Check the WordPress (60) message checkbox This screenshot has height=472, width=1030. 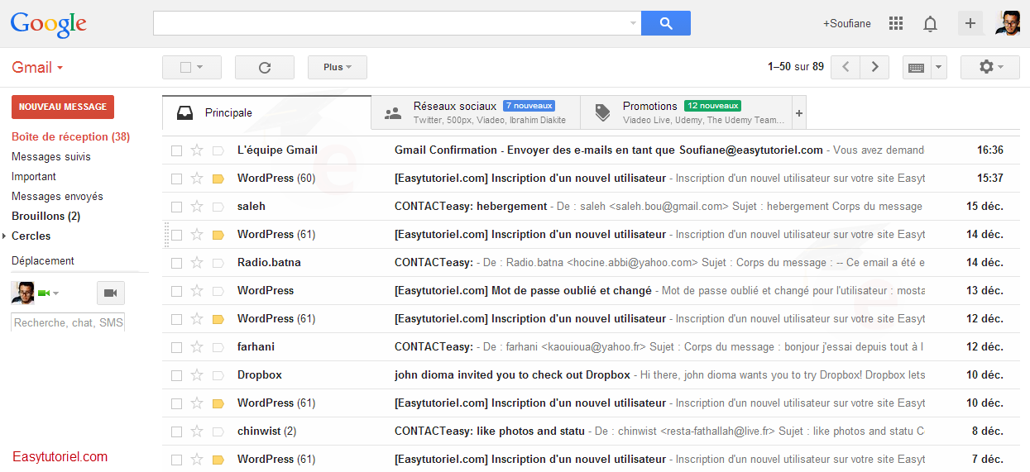tap(176, 179)
